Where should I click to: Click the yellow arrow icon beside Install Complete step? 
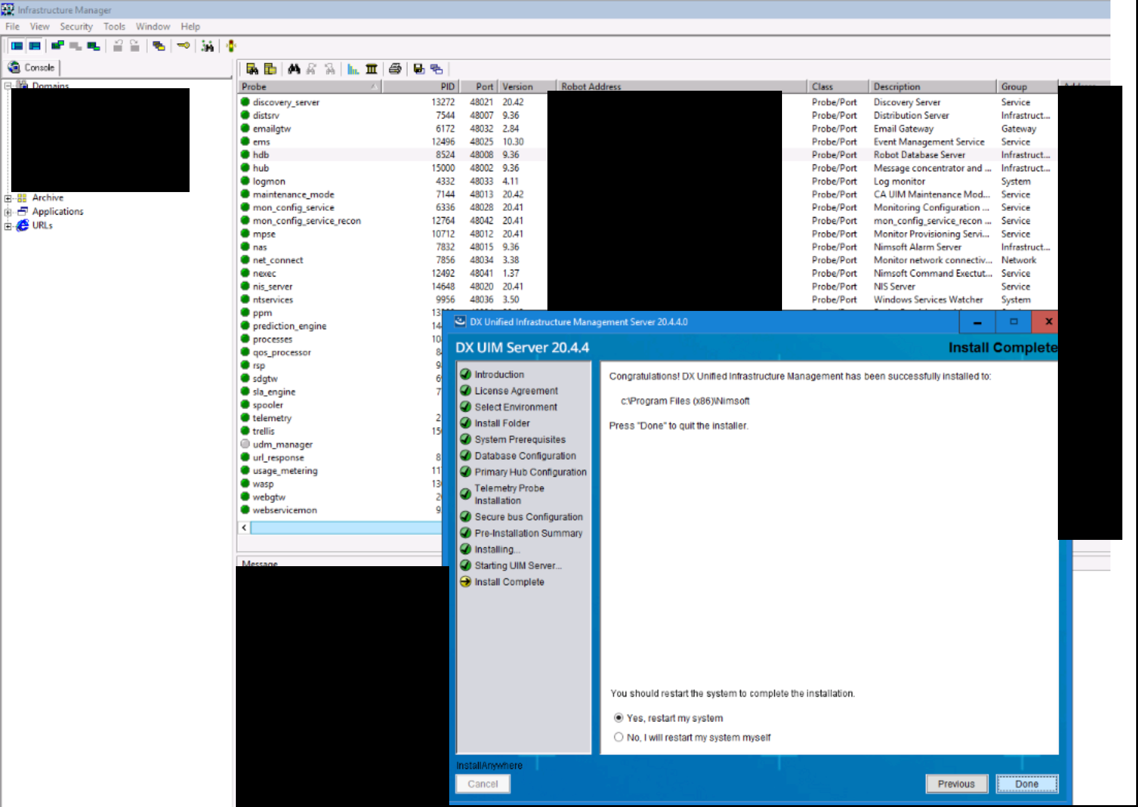tap(465, 582)
